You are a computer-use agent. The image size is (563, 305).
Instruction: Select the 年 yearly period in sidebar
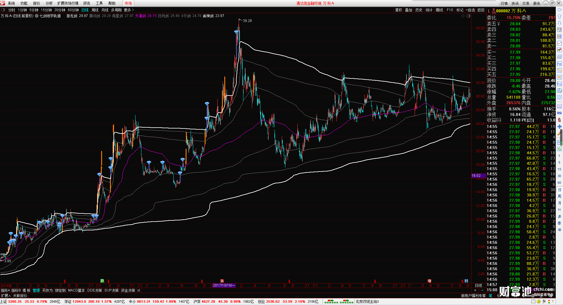point(559,230)
